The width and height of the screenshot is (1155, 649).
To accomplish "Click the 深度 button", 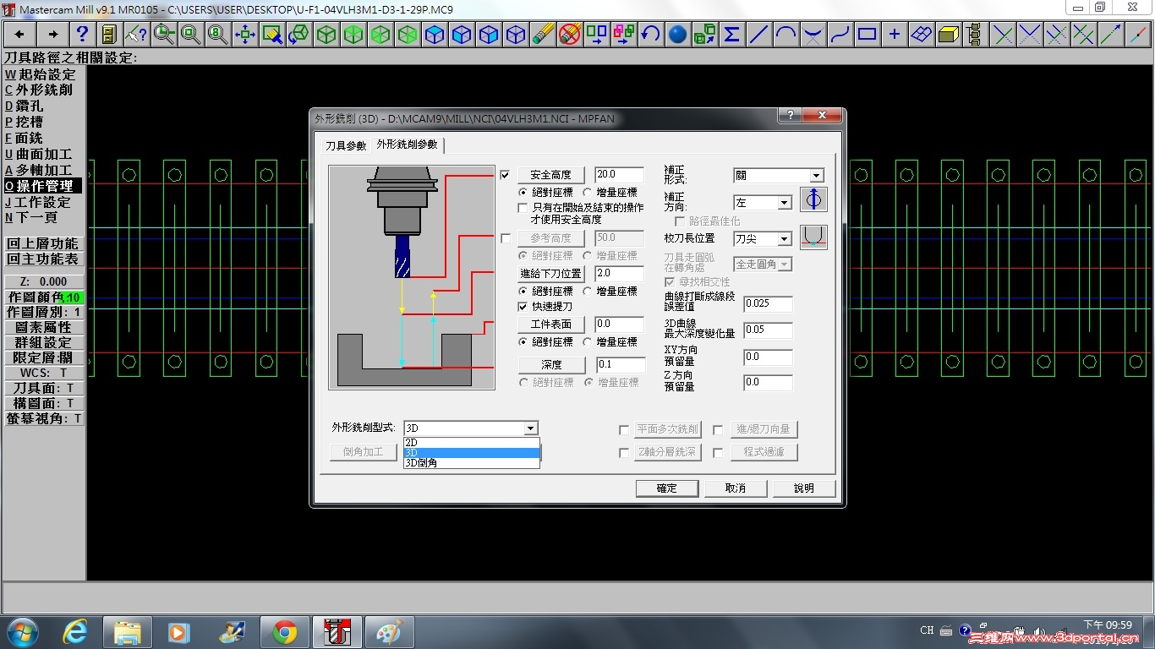I will click(x=551, y=365).
